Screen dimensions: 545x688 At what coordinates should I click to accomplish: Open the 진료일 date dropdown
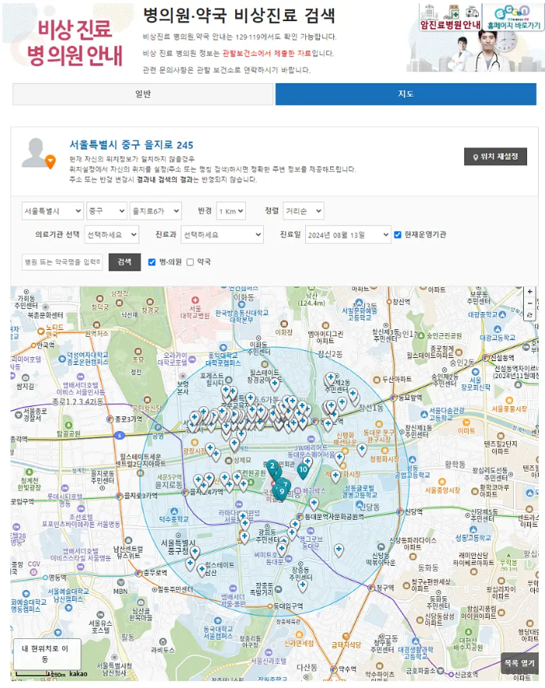(x=348, y=235)
